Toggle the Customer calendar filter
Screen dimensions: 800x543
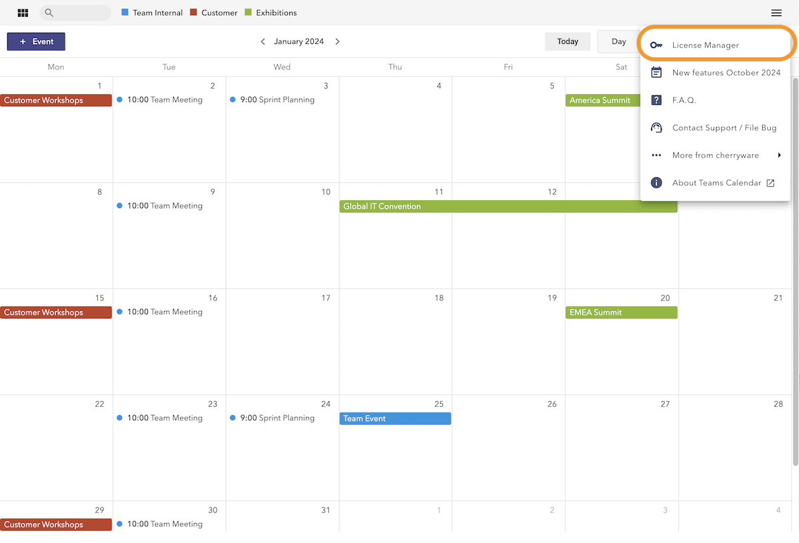[213, 13]
